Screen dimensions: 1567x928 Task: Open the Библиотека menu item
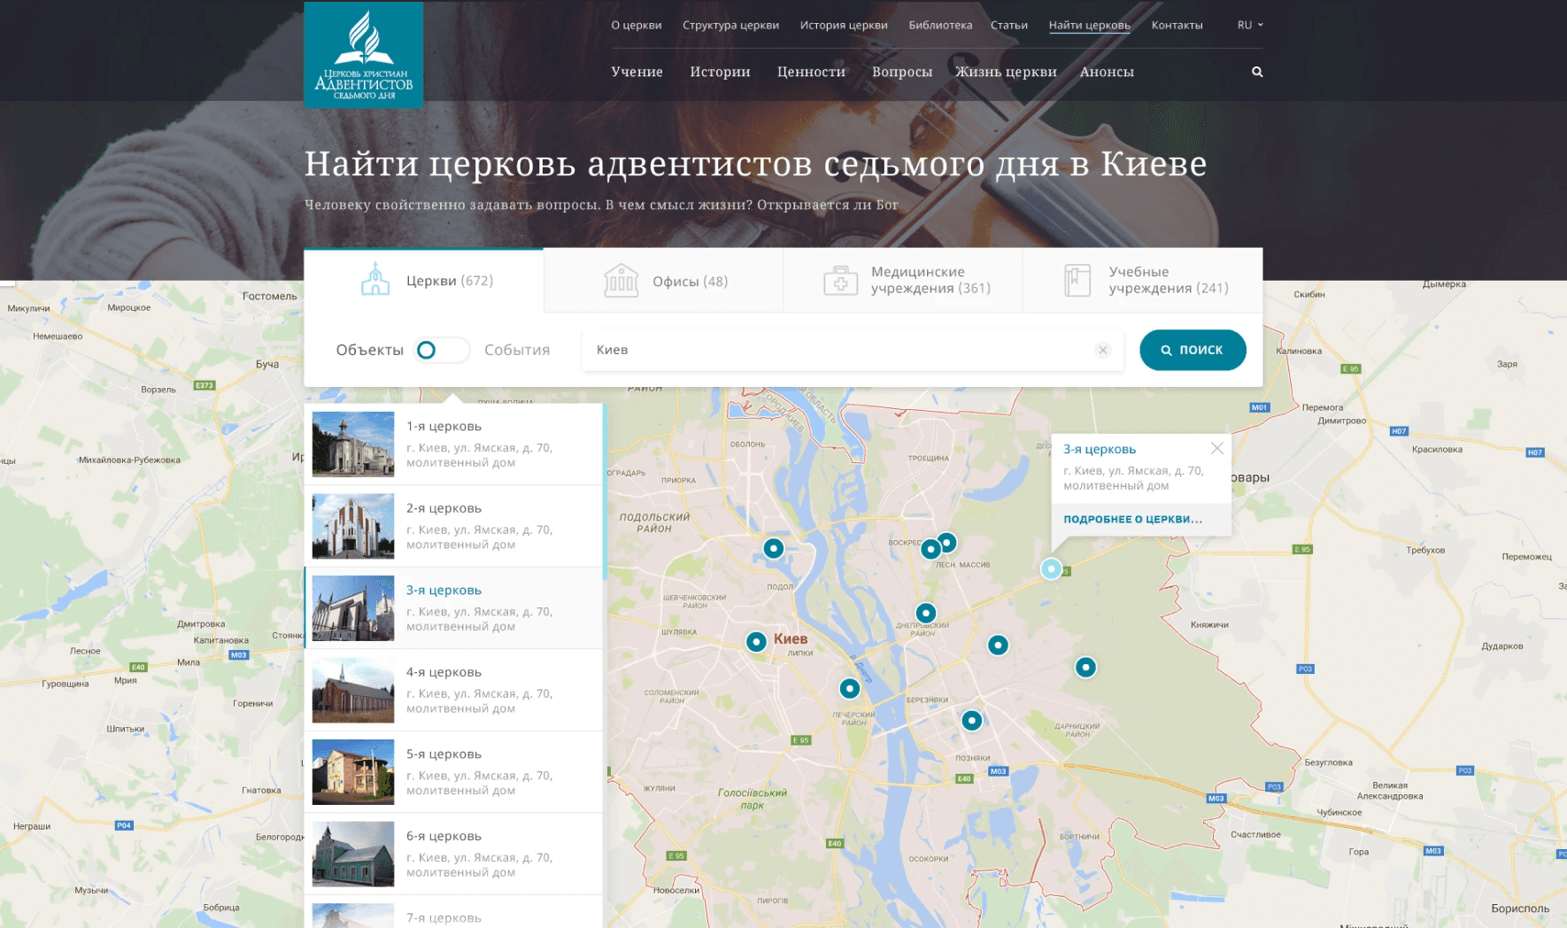pos(940,25)
